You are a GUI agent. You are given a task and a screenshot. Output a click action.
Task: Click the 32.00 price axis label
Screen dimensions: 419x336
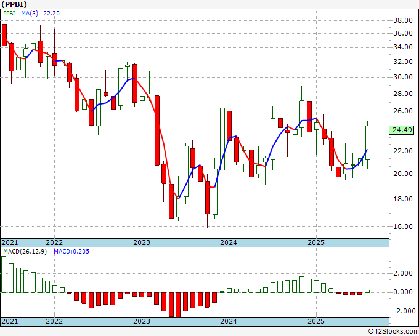[403, 62]
